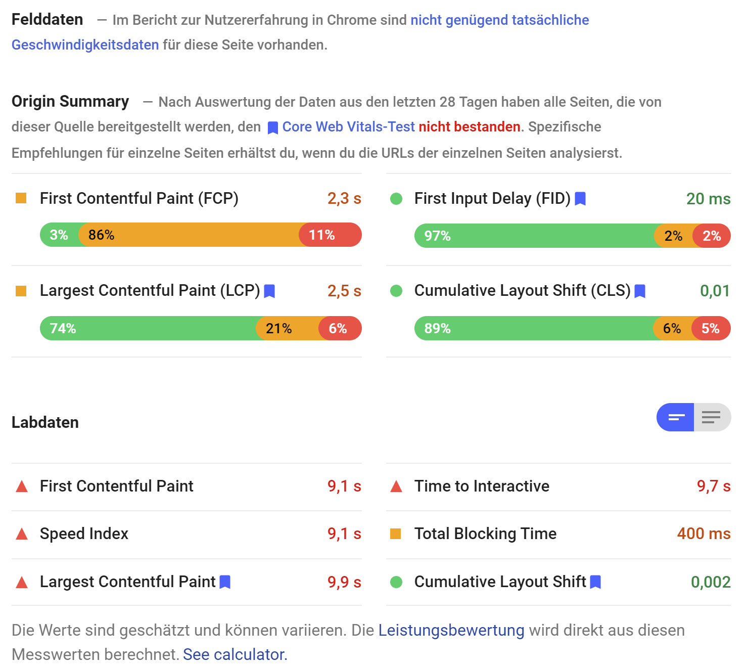Click the bookmark icon next to Largest Contentful Paint field metric
Image resolution: width=746 pixels, height=665 pixels.
270,291
